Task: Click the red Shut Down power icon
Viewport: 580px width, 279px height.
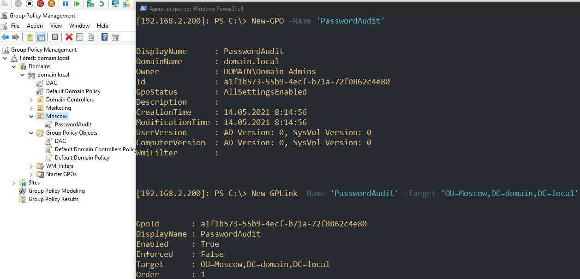Action: point(40,4)
